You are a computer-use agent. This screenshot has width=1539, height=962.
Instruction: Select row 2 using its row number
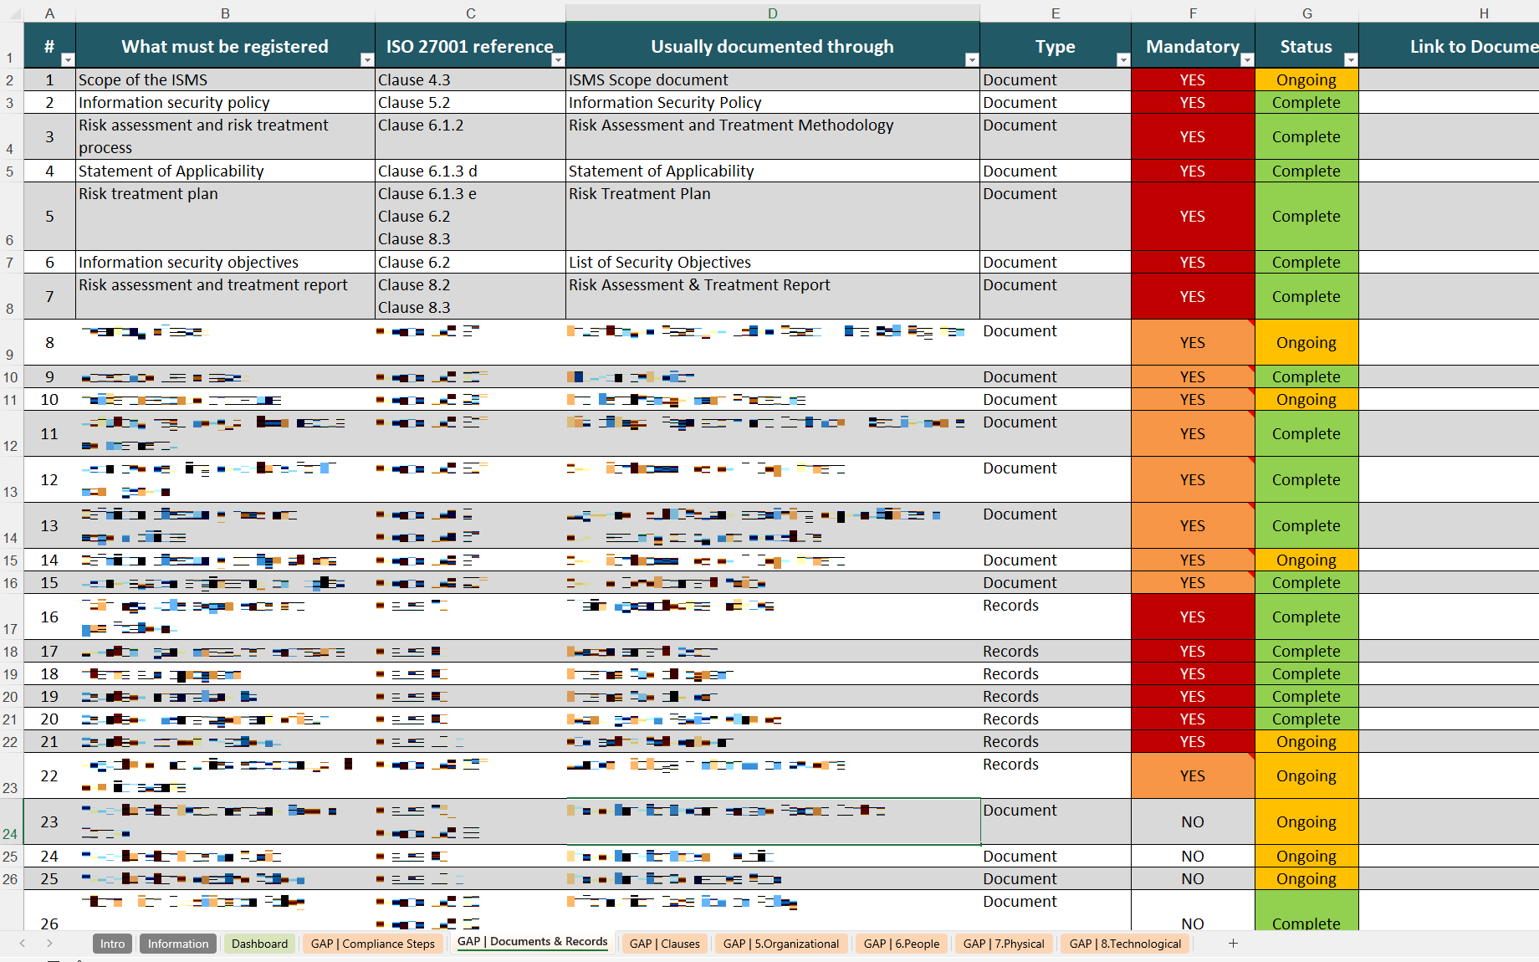coord(10,79)
